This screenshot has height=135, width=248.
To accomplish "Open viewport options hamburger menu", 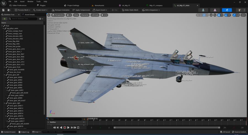I will [x=49, y=15].
